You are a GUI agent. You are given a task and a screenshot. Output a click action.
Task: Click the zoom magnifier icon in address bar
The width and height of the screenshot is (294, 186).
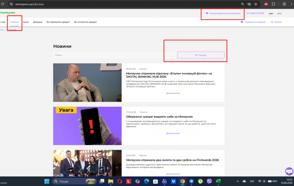coord(242,4)
